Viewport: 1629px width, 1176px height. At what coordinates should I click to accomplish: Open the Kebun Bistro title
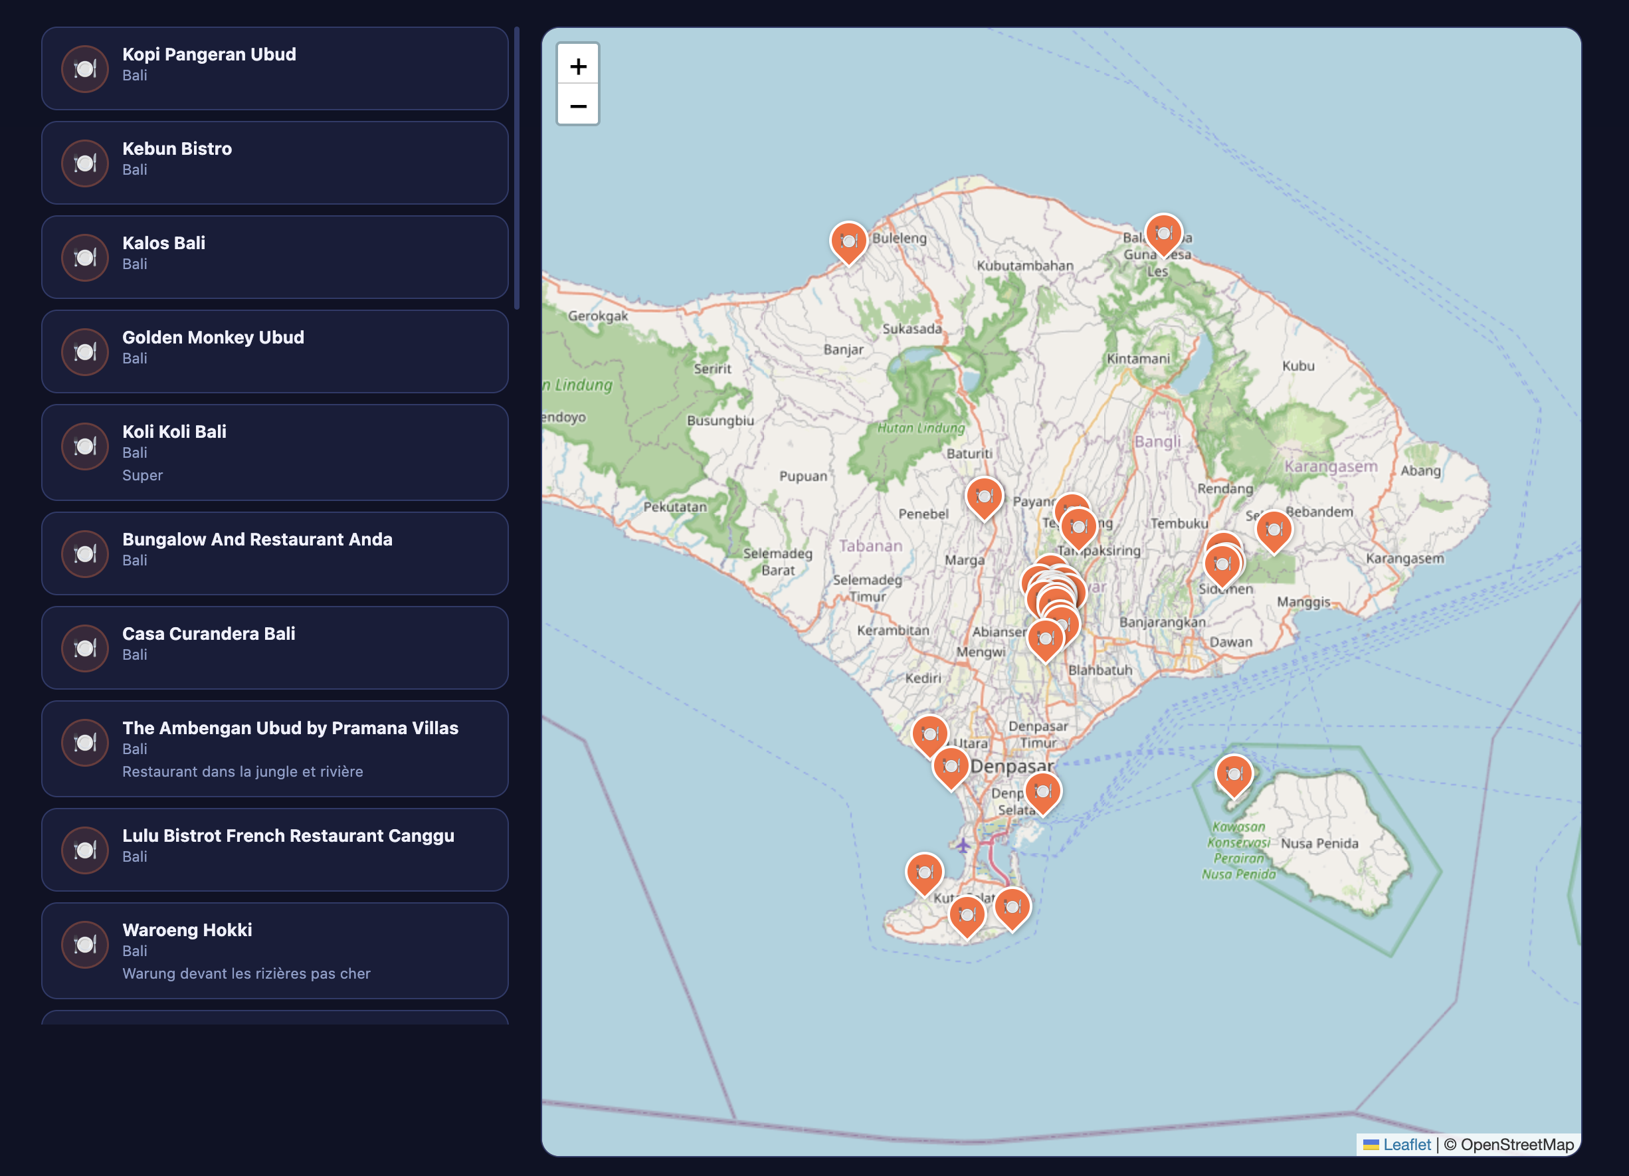pyautogui.click(x=177, y=149)
